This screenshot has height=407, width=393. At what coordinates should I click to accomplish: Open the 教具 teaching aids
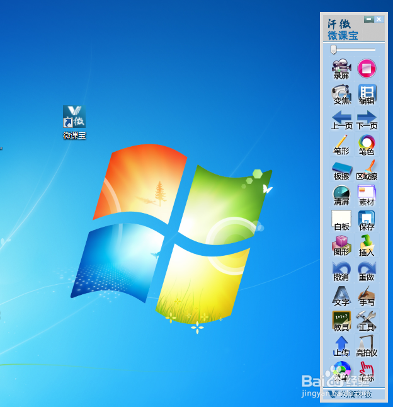(341, 321)
